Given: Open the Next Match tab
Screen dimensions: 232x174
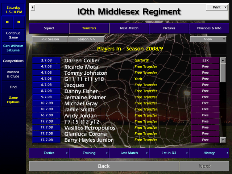Looking at the screenshot, I should point(129,28).
